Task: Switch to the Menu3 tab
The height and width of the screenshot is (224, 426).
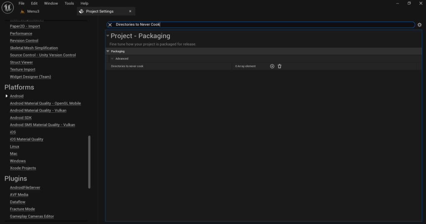Action: point(33,11)
